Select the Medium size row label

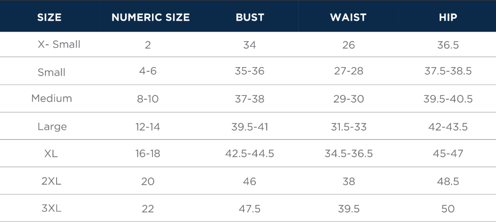(x=51, y=99)
